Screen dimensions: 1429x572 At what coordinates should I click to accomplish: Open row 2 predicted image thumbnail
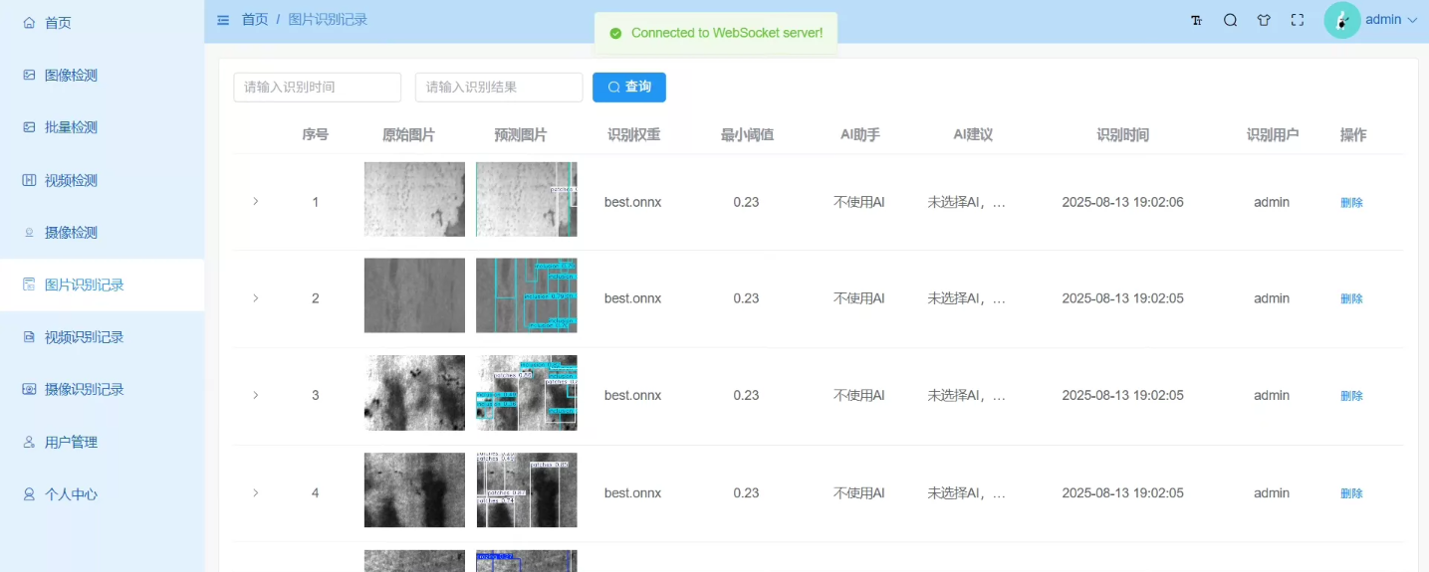coord(527,295)
